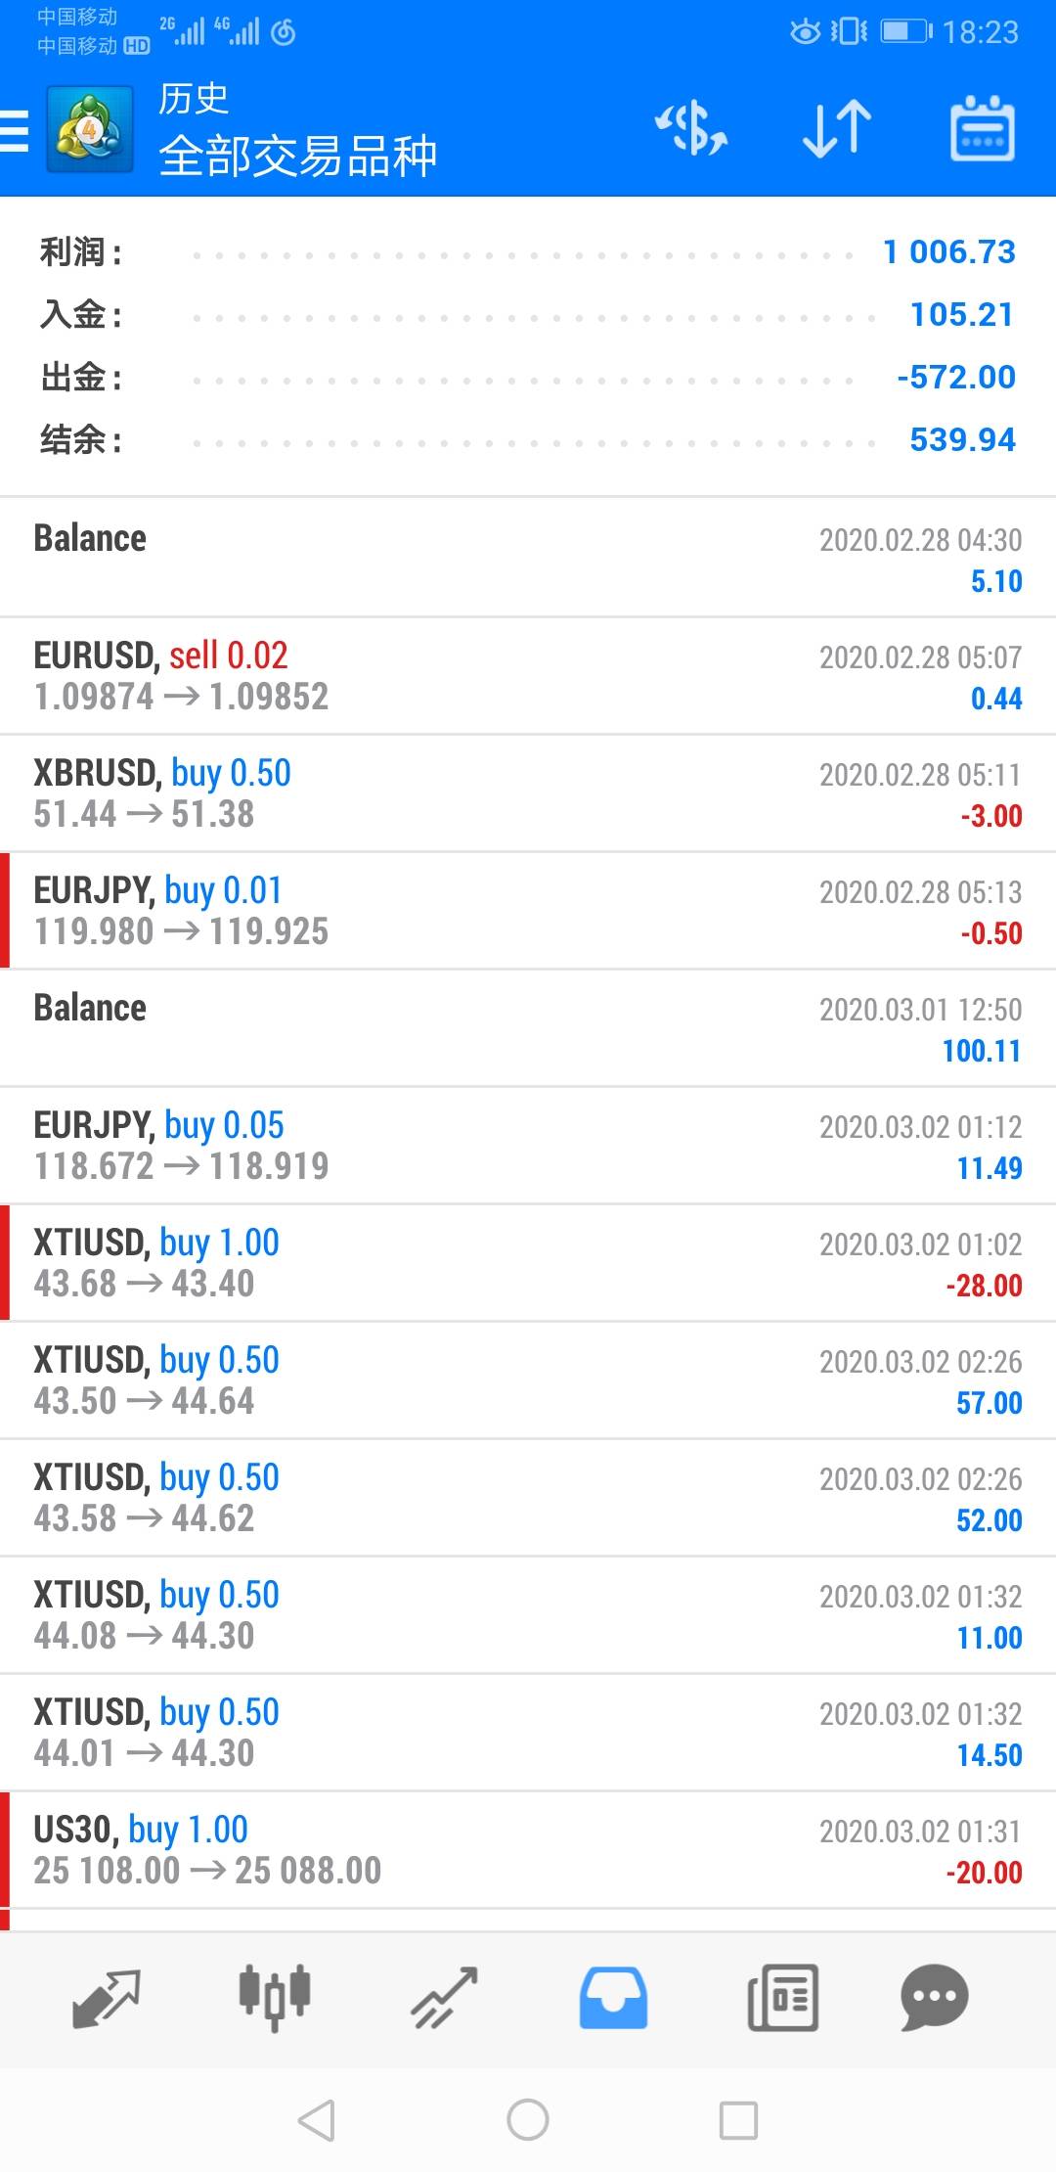Tap the Balance entry of 100.11
The image size is (1056, 2172).
[528, 1028]
